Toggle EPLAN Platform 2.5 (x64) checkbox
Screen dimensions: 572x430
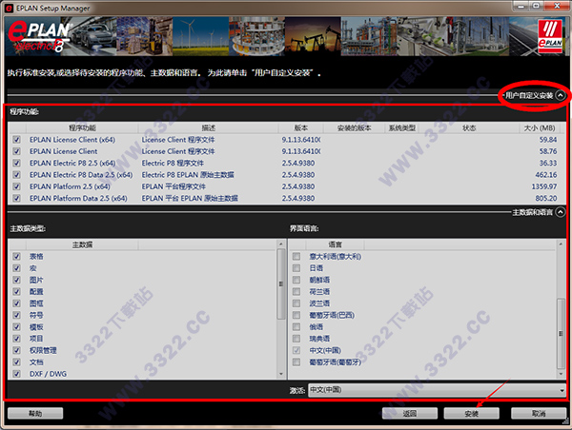16,186
